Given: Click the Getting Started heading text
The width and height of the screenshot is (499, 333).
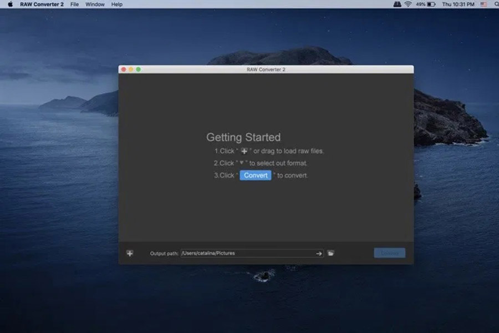Looking at the screenshot, I should pyautogui.click(x=243, y=137).
